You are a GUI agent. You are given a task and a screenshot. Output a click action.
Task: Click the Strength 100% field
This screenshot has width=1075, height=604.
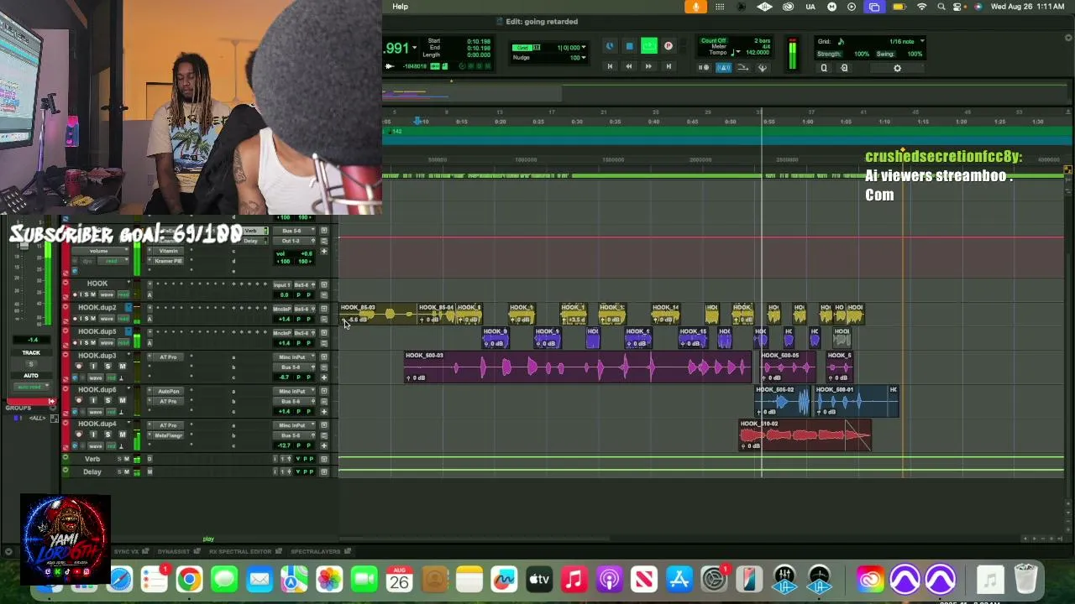(861, 55)
